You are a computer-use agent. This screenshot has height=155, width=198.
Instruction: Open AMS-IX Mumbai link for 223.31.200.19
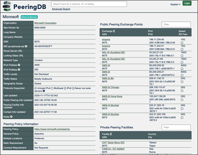coord(110,105)
